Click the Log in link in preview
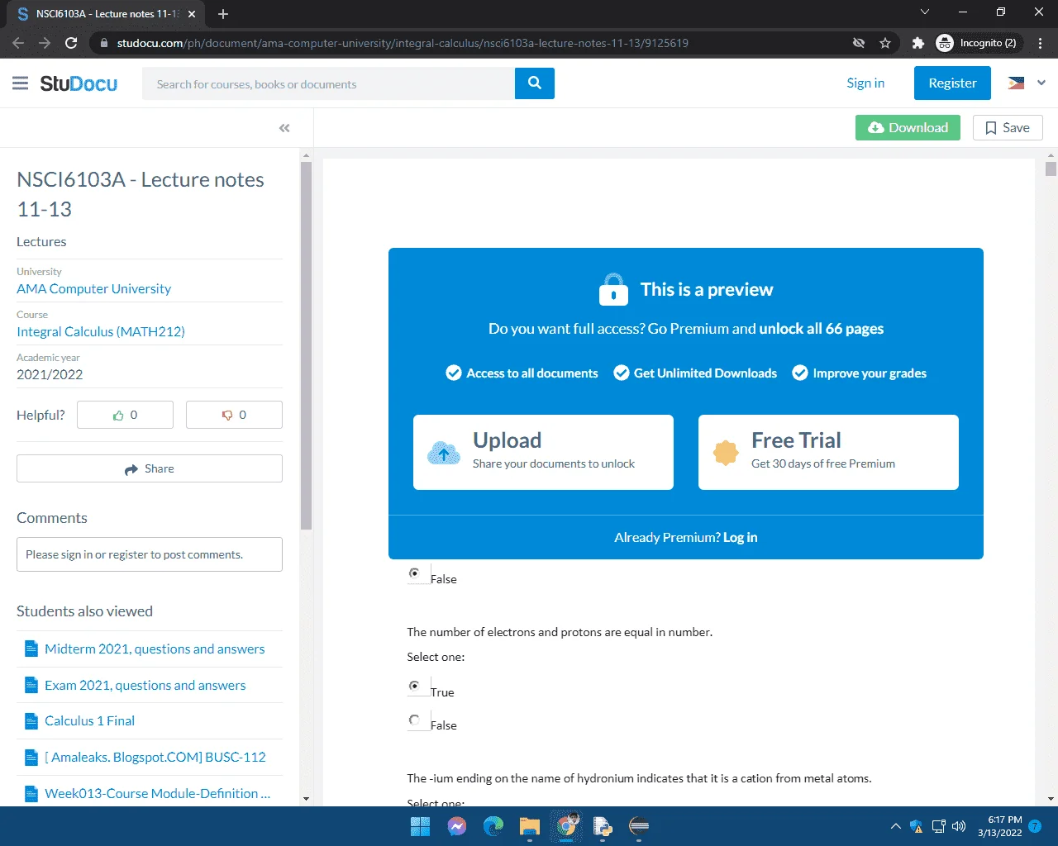1058x846 pixels. [x=741, y=537]
